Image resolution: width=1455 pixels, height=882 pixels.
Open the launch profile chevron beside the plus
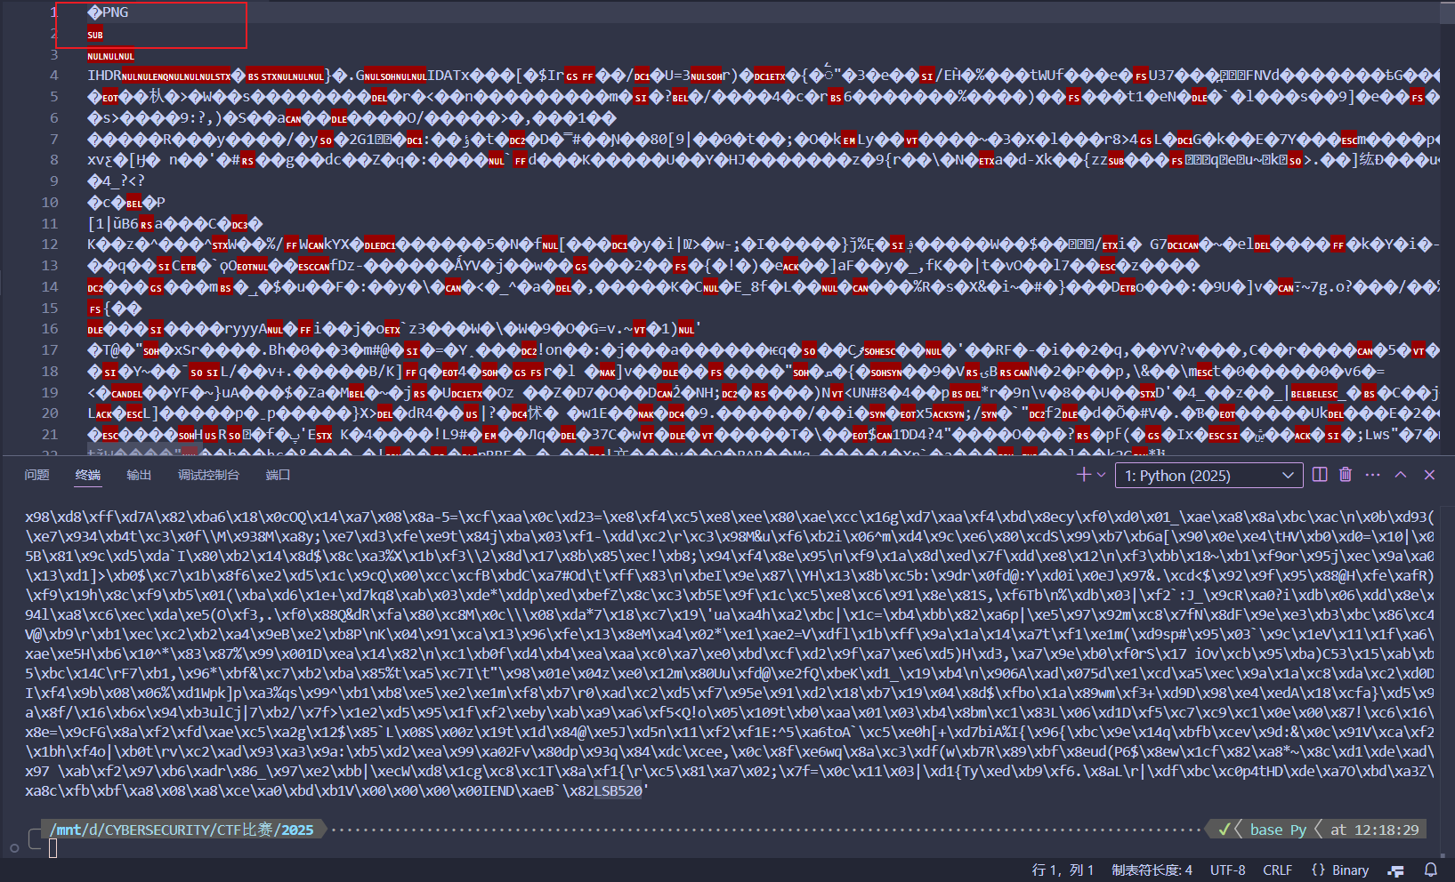pyautogui.click(x=1102, y=475)
